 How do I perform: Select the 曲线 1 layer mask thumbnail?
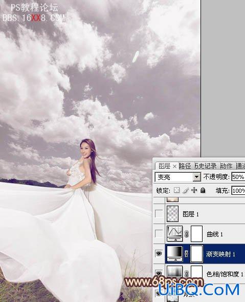[196, 234]
